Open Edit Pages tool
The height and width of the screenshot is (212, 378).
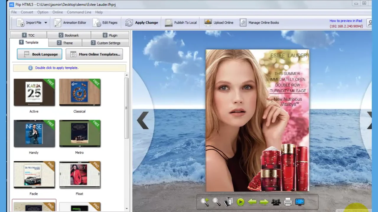[105, 23]
